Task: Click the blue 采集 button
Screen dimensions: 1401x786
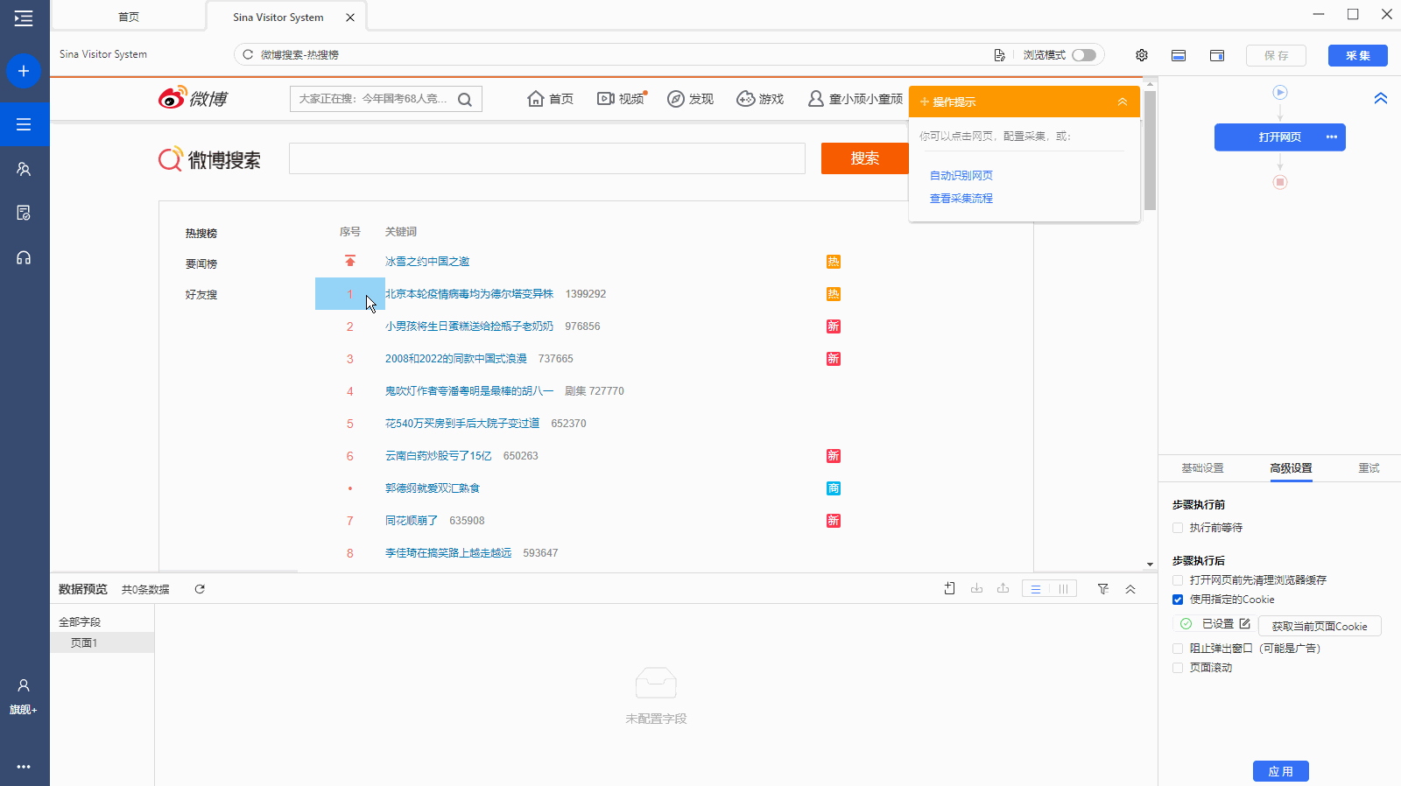Action: 1357,55
